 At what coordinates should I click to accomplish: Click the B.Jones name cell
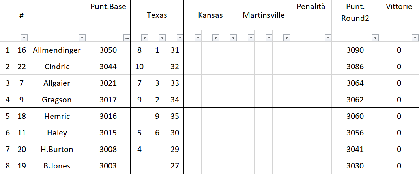[57, 166]
